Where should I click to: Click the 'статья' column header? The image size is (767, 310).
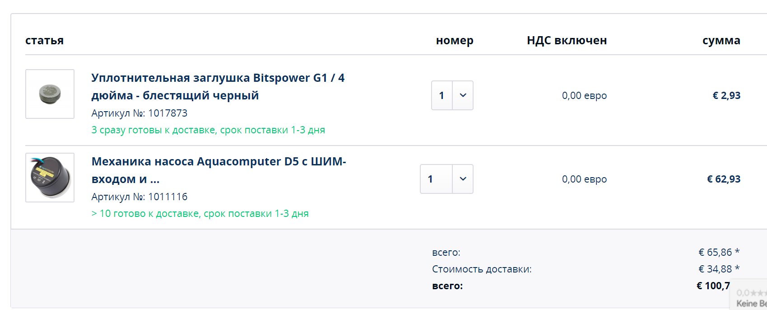tap(44, 40)
